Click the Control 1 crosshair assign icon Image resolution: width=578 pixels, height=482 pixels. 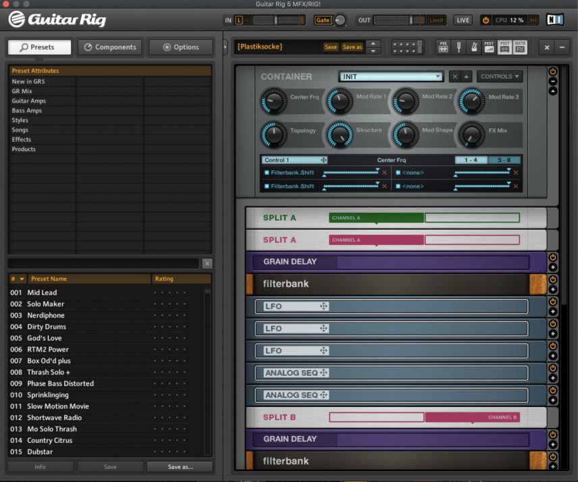[x=323, y=160]
